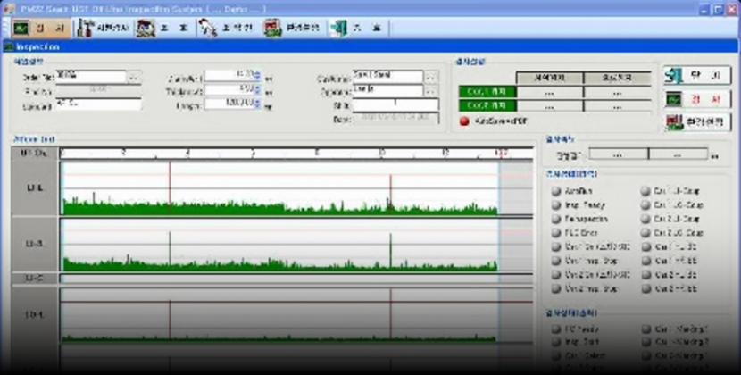Image resolution: width=741 pixels, height=375 pixels.
Task: Click the second column header in coil table
Action: coord(618,78)
